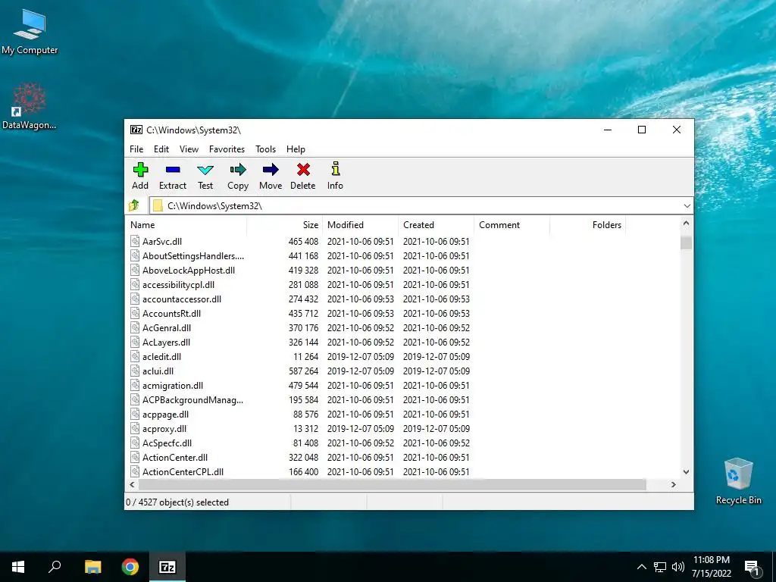Open the notification center icon
The image size is (776, 582).
[x=753, y=568]
